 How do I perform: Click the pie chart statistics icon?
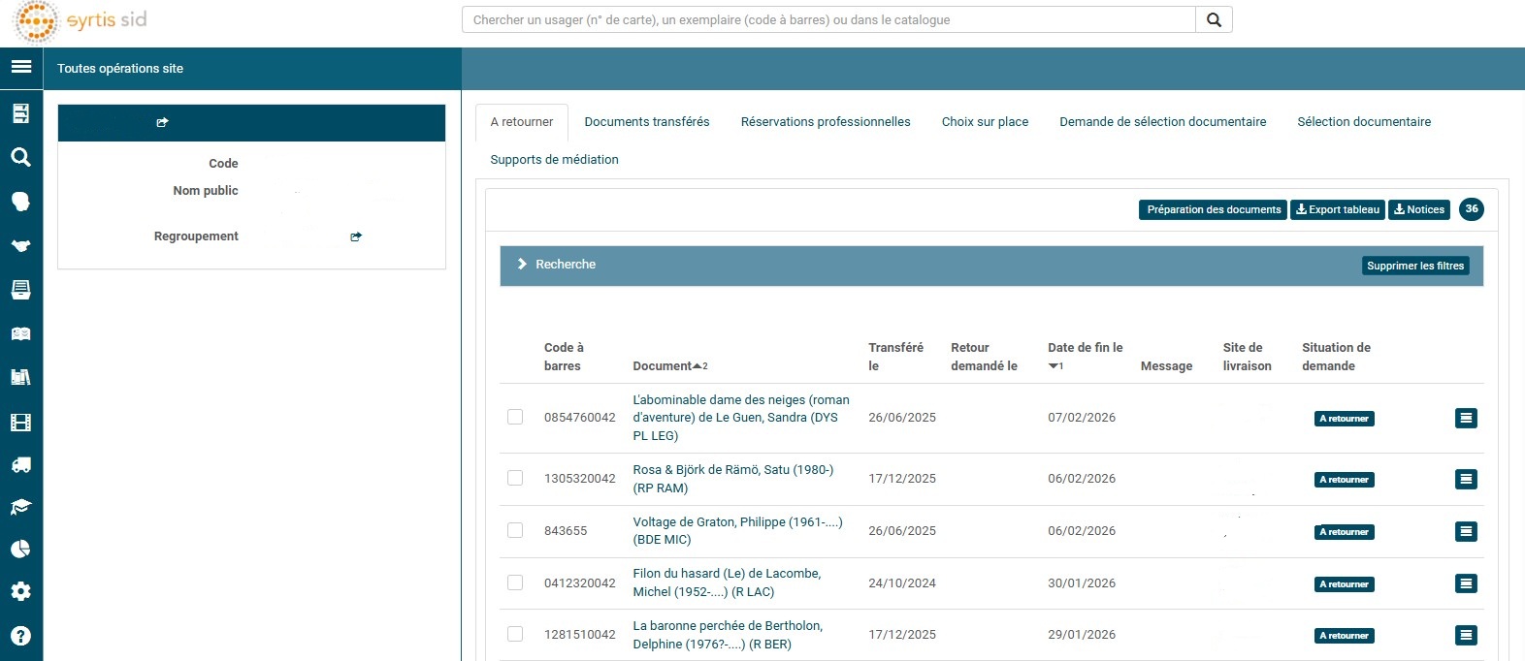[20, 549]
